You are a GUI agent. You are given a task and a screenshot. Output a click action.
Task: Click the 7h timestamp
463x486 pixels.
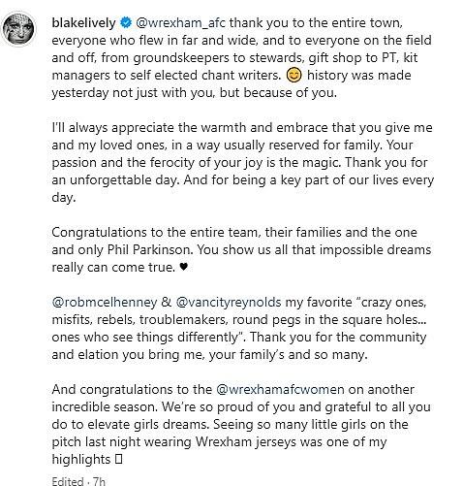pyautogui.click(x=99, y=481)
